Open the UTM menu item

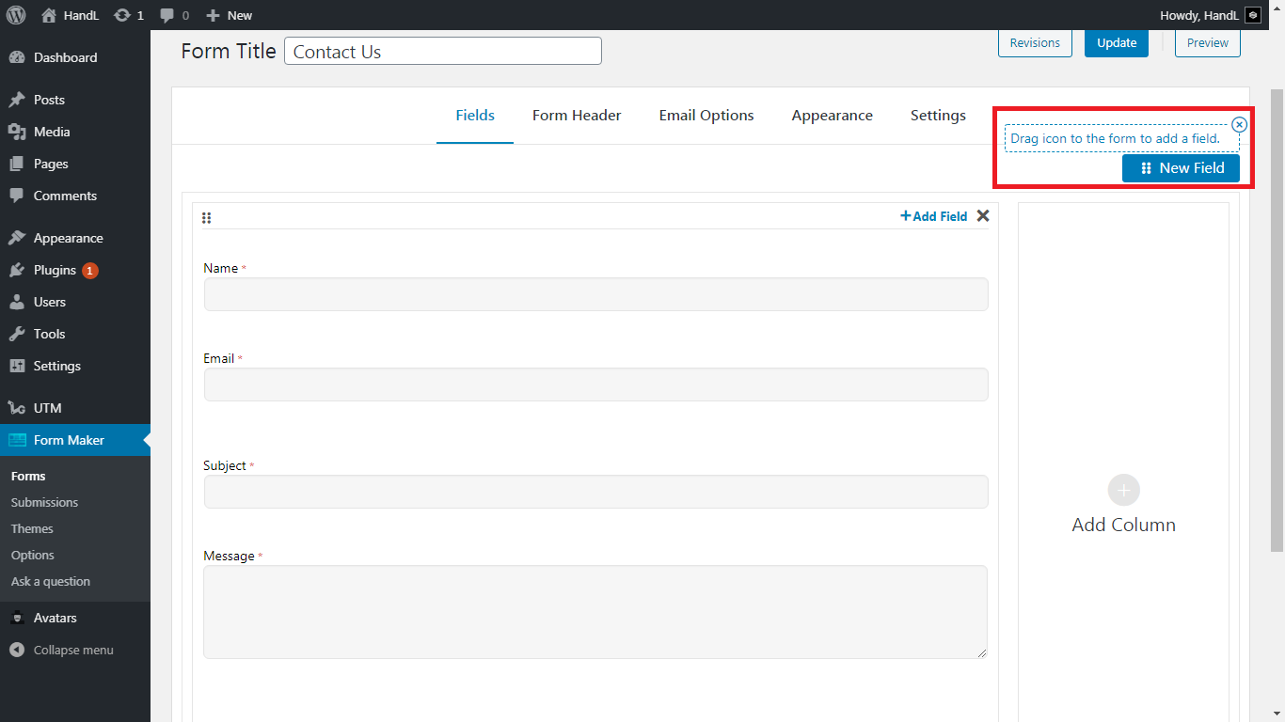47,408
